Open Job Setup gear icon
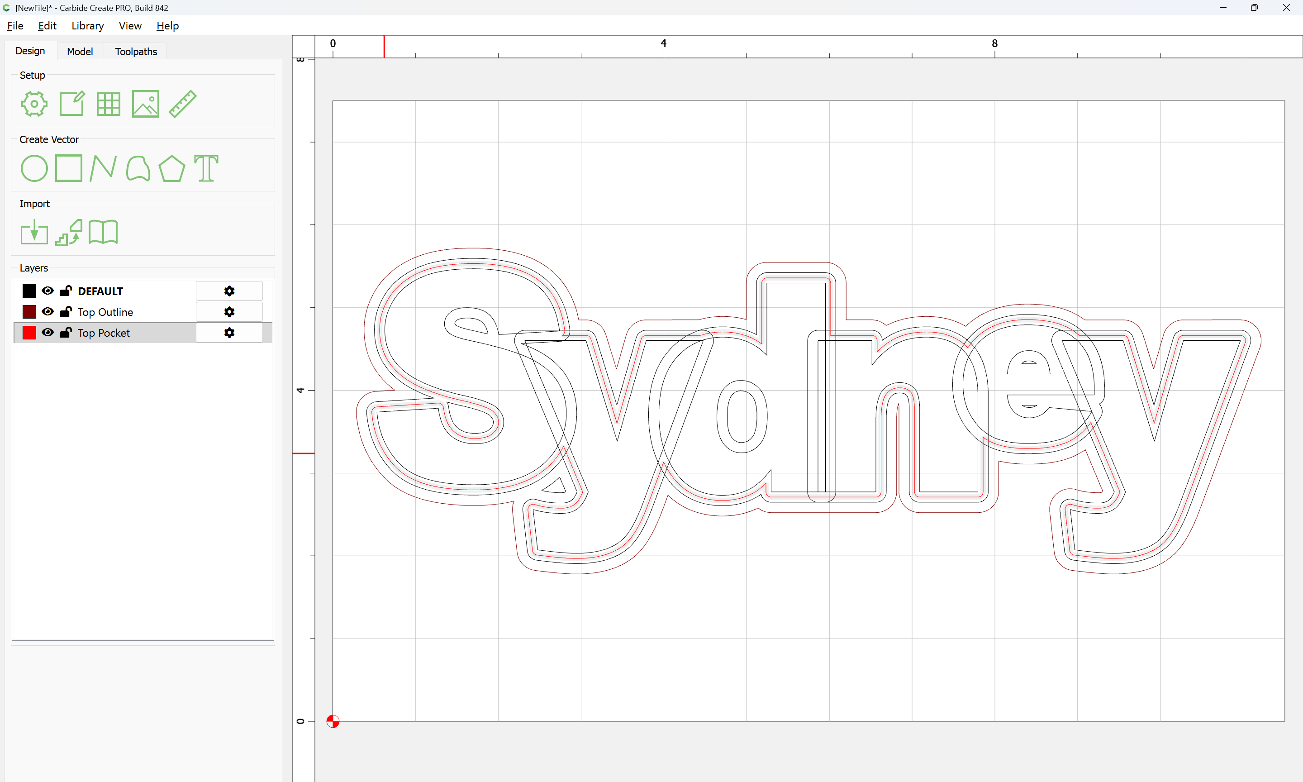This screenshot has width=1303, height=782. (x=34, y=104)
